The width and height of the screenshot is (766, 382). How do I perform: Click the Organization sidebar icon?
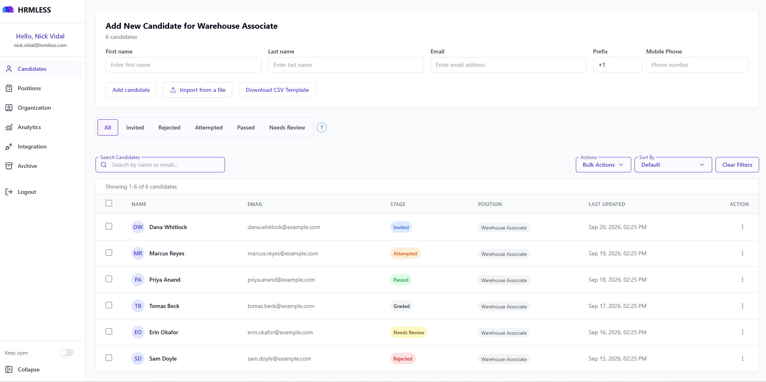[x=9, y=108]
